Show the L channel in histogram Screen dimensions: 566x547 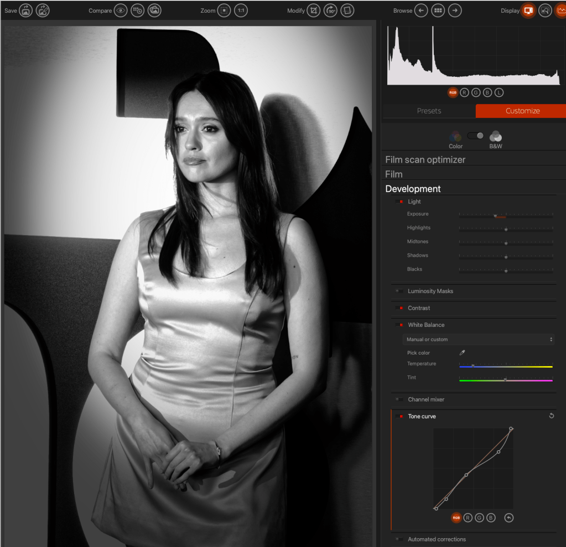[x=499, y=93]
